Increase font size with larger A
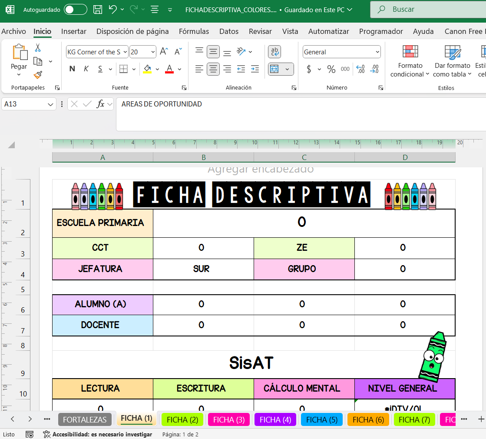This screenshot has height=439, width=486. click(x=164, y=51)
